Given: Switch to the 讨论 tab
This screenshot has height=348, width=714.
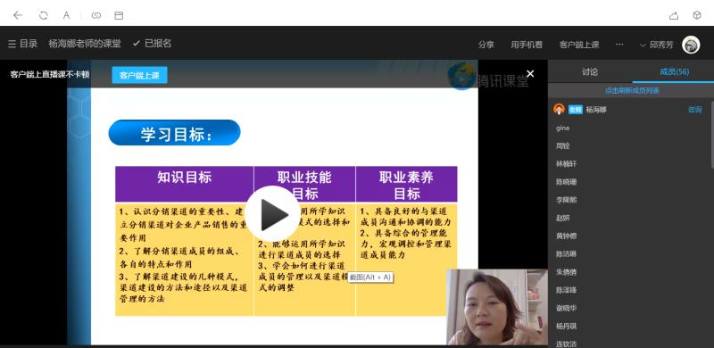Looking at the screenshot, I should click(590, 72).
